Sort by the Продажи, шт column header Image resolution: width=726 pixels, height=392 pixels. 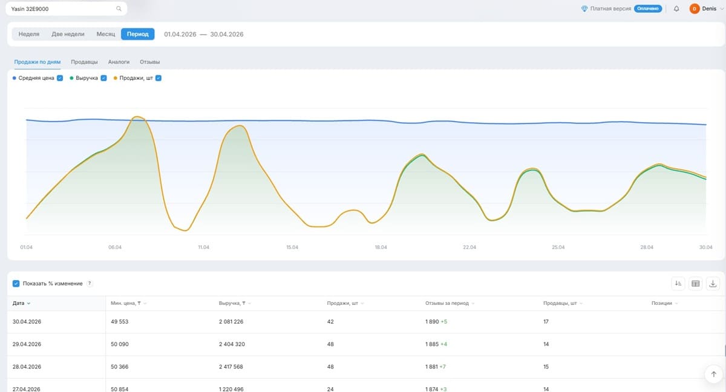tap(345, 303)
